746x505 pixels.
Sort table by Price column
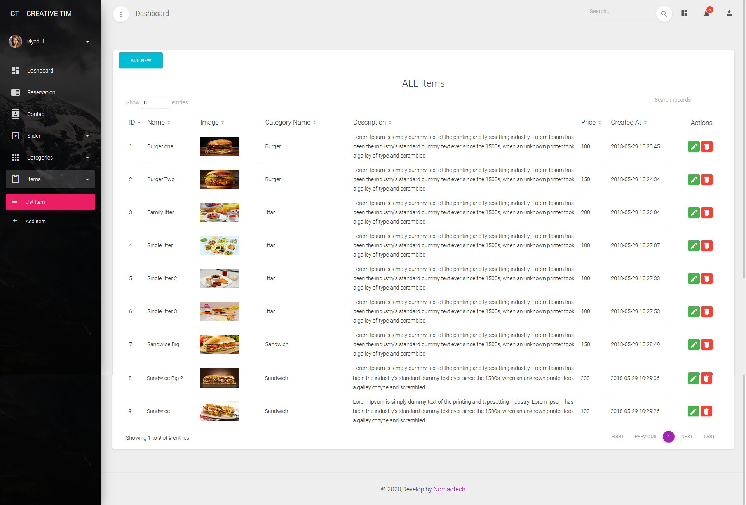click(591, 123)
